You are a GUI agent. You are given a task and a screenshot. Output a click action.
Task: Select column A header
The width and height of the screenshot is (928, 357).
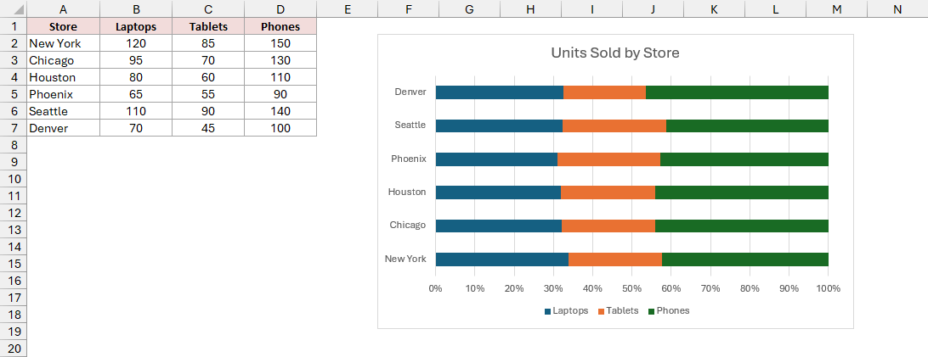(64, 8)
